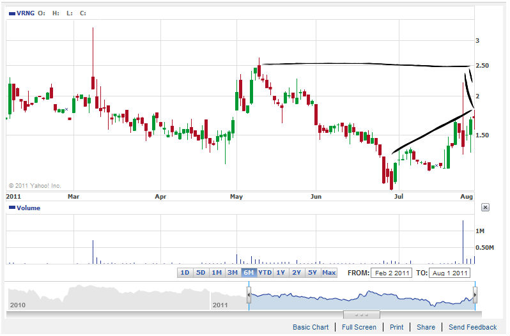
Task: Grab the right range slider handle
Action: click(475, 295)
